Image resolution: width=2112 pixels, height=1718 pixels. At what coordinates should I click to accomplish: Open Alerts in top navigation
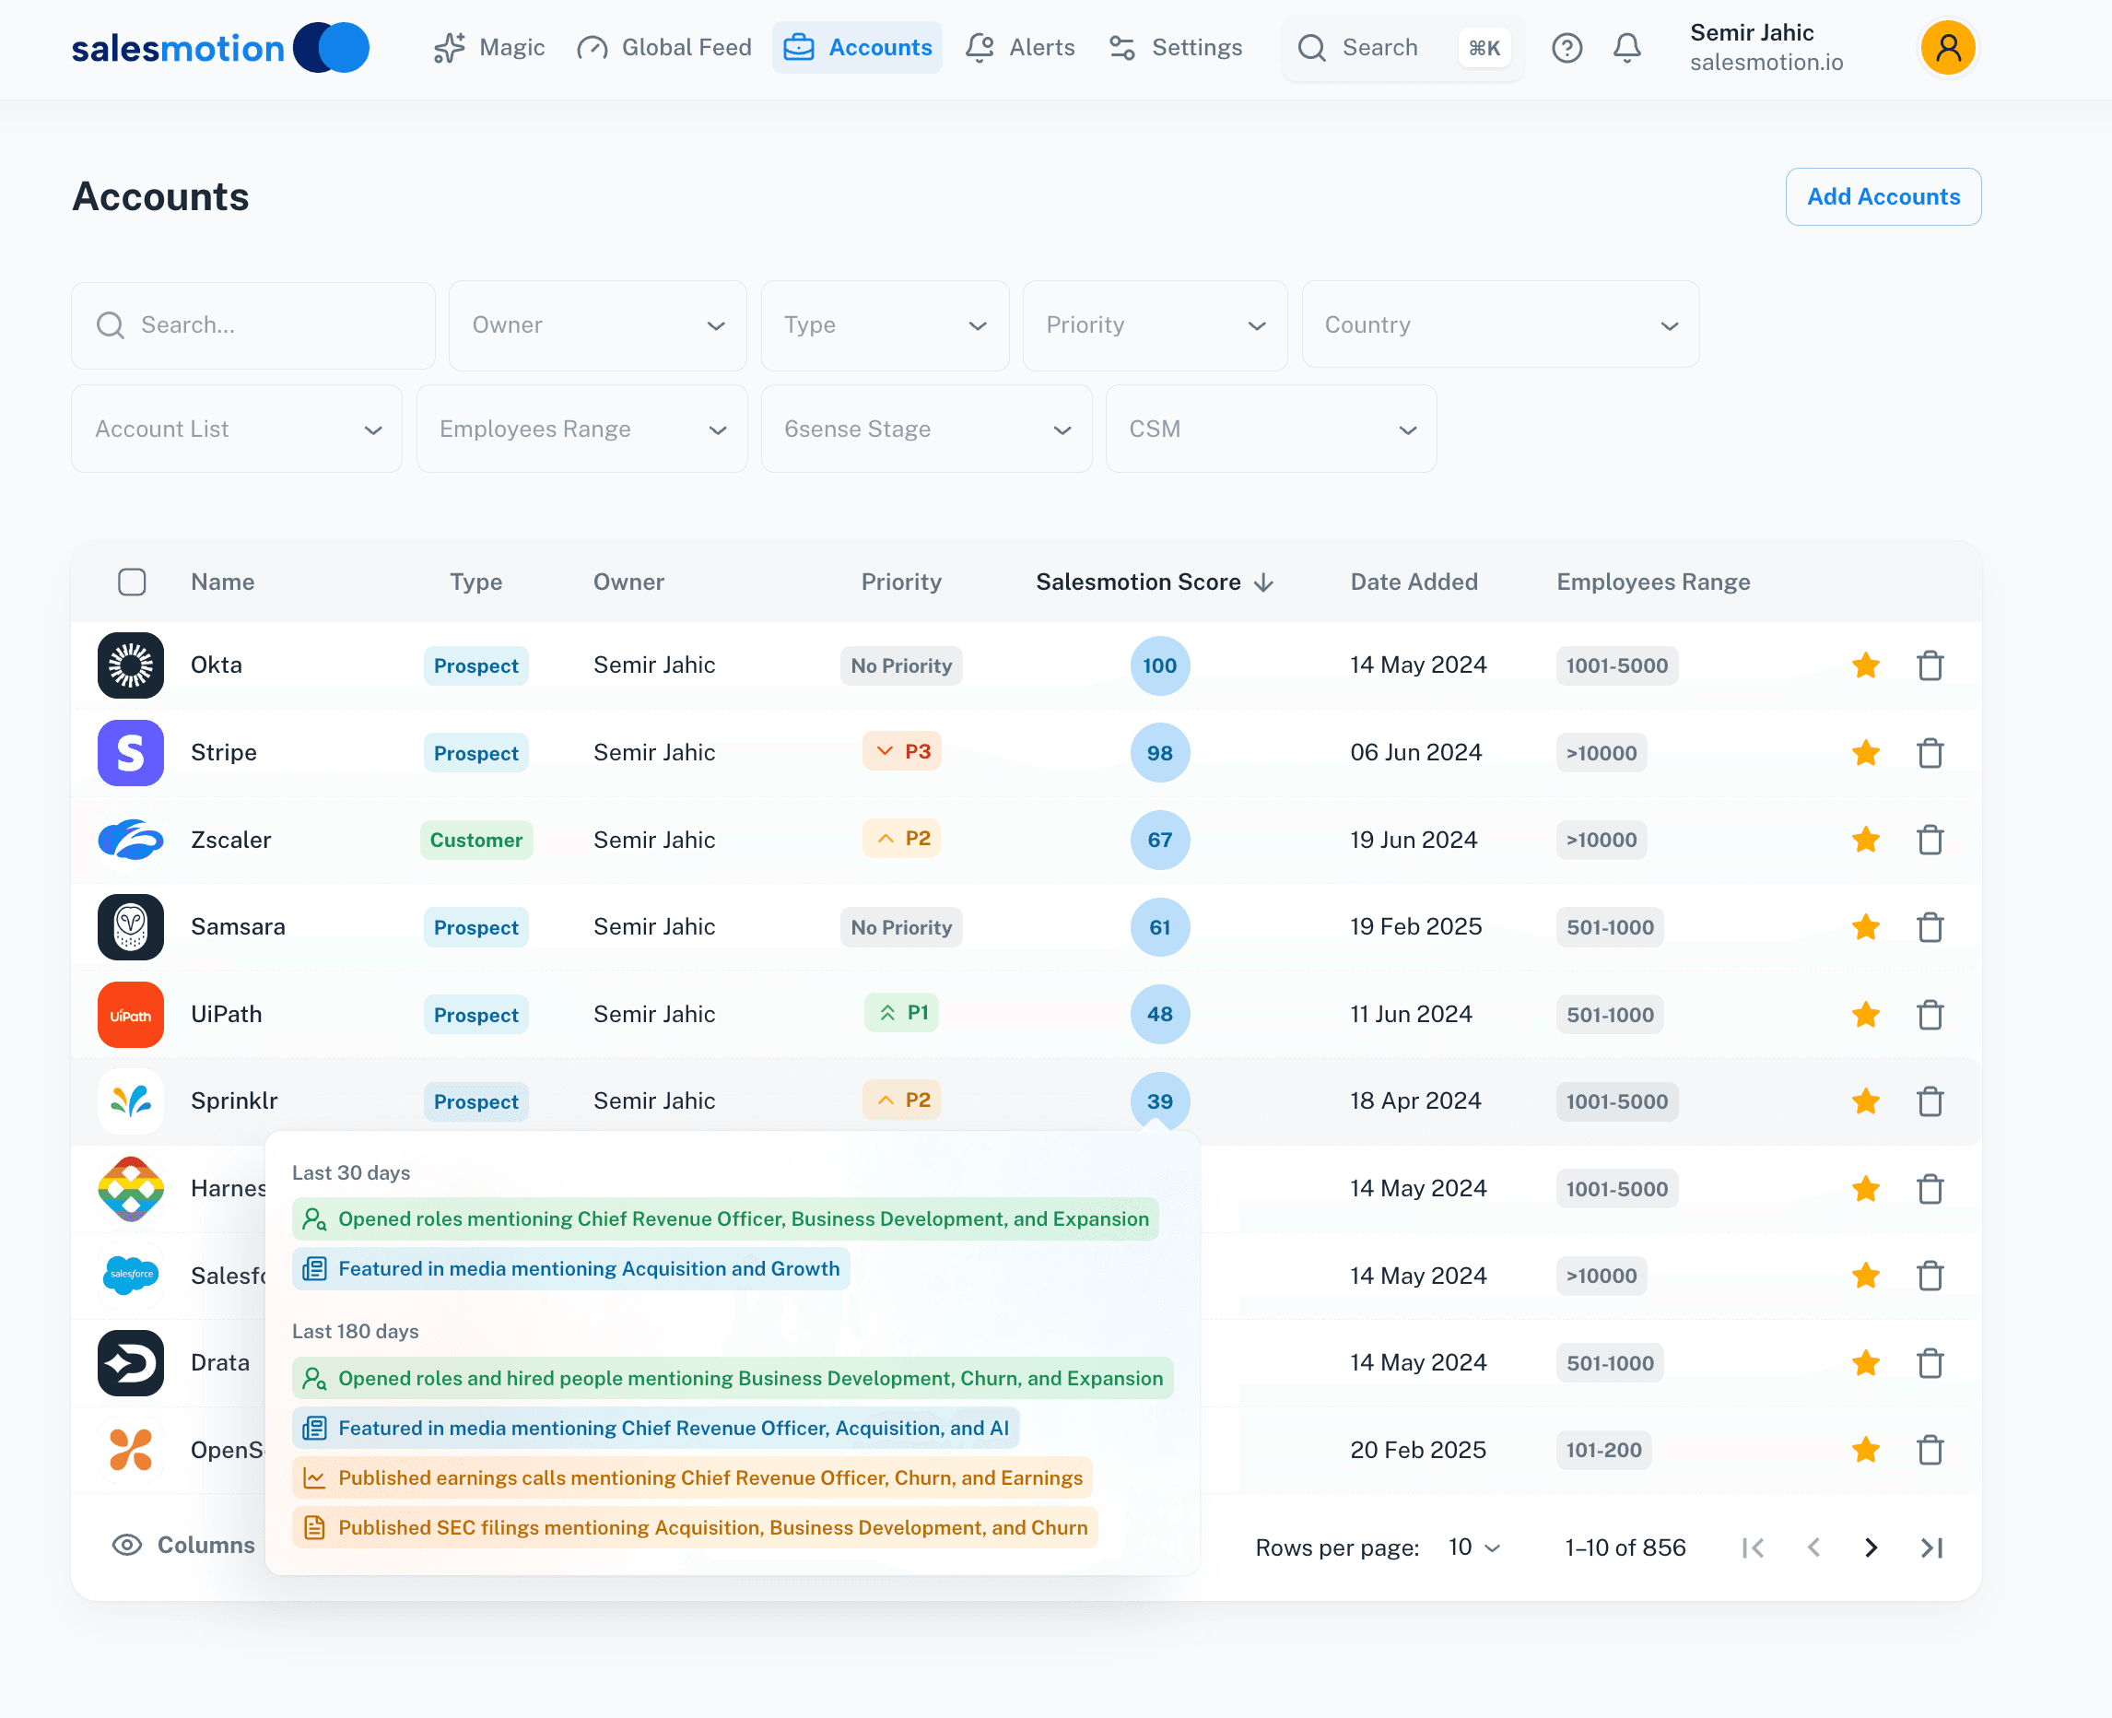[1020, 48]
